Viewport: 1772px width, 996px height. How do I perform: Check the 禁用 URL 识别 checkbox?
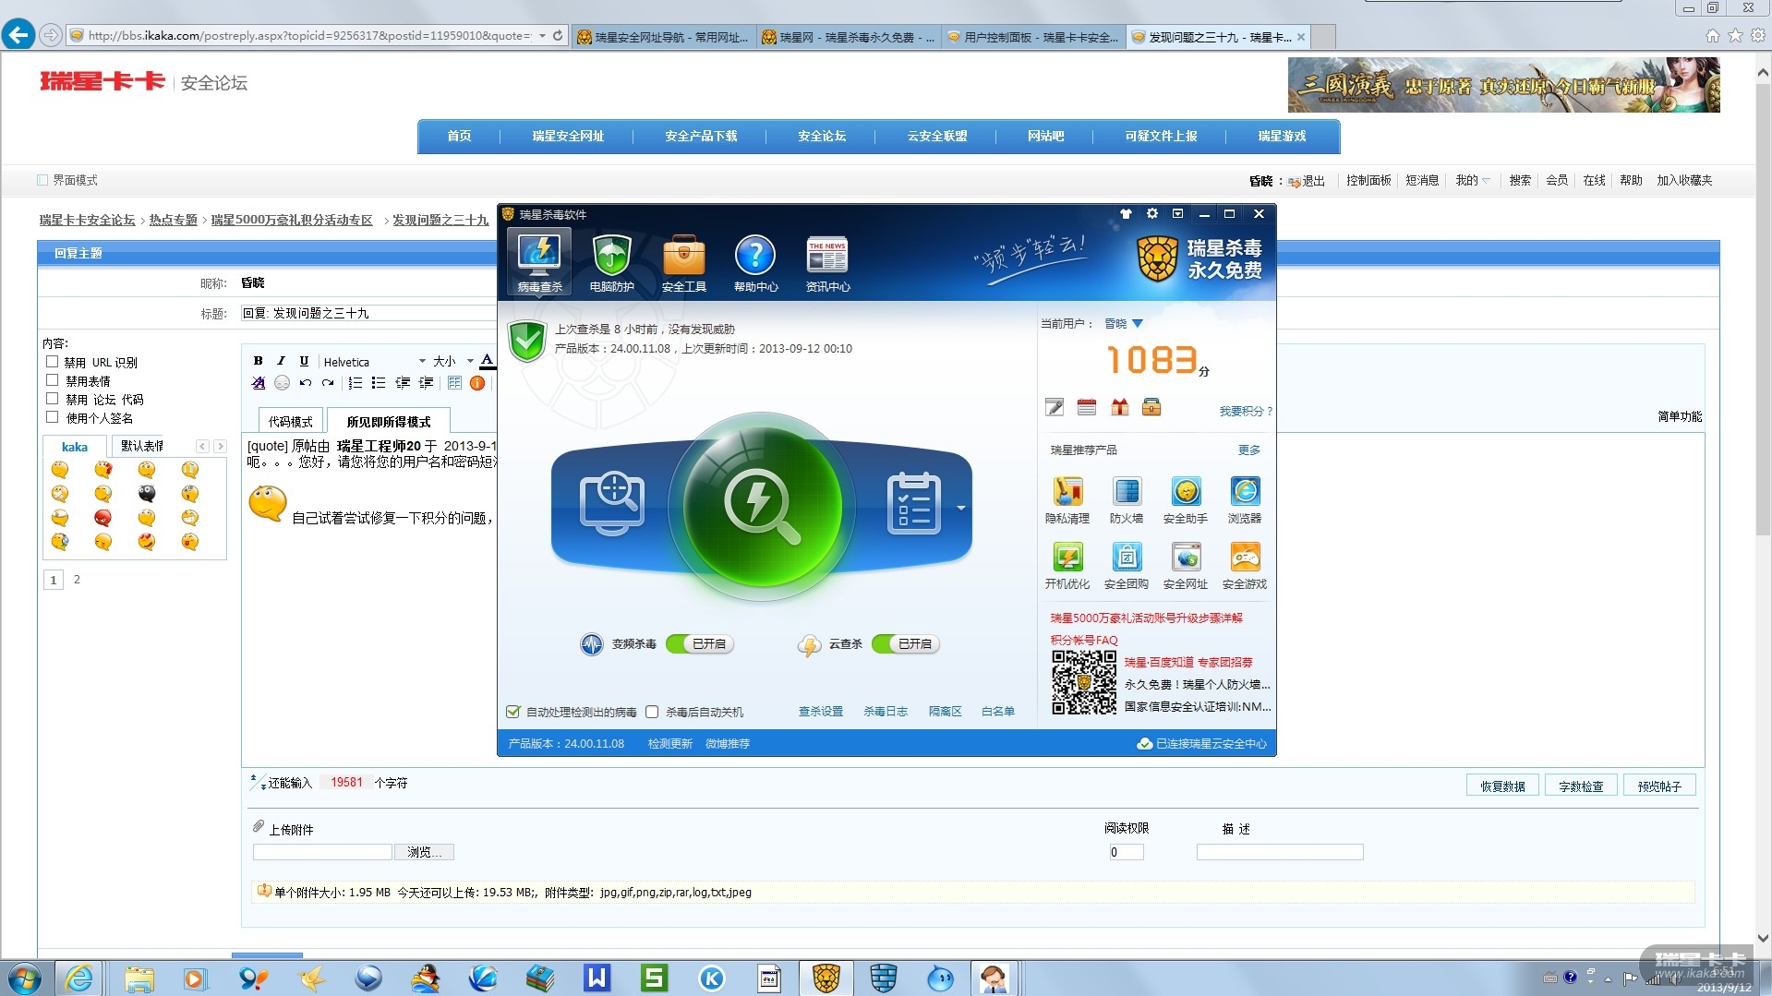(53, 362)
